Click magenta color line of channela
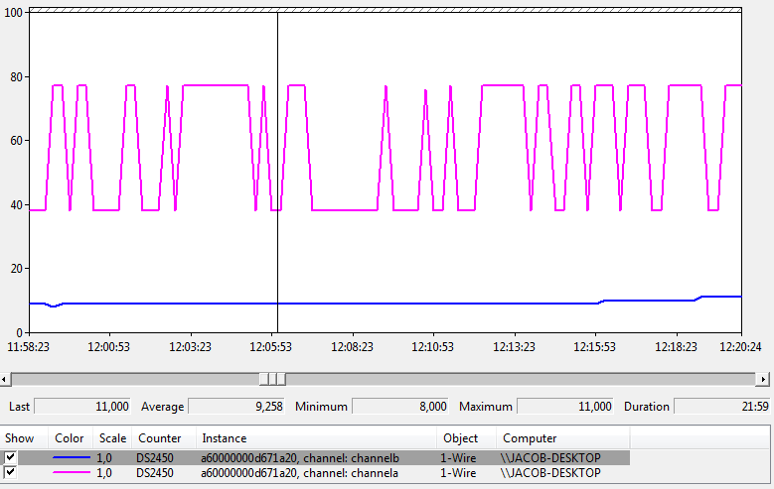Image resolution: width=774 pixels, height=489 pixels. (72, 473)
